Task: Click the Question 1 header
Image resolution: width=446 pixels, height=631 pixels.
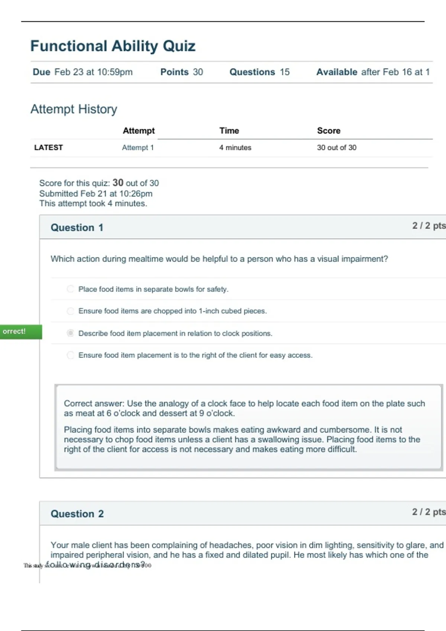Action: [x=77, y=228]
